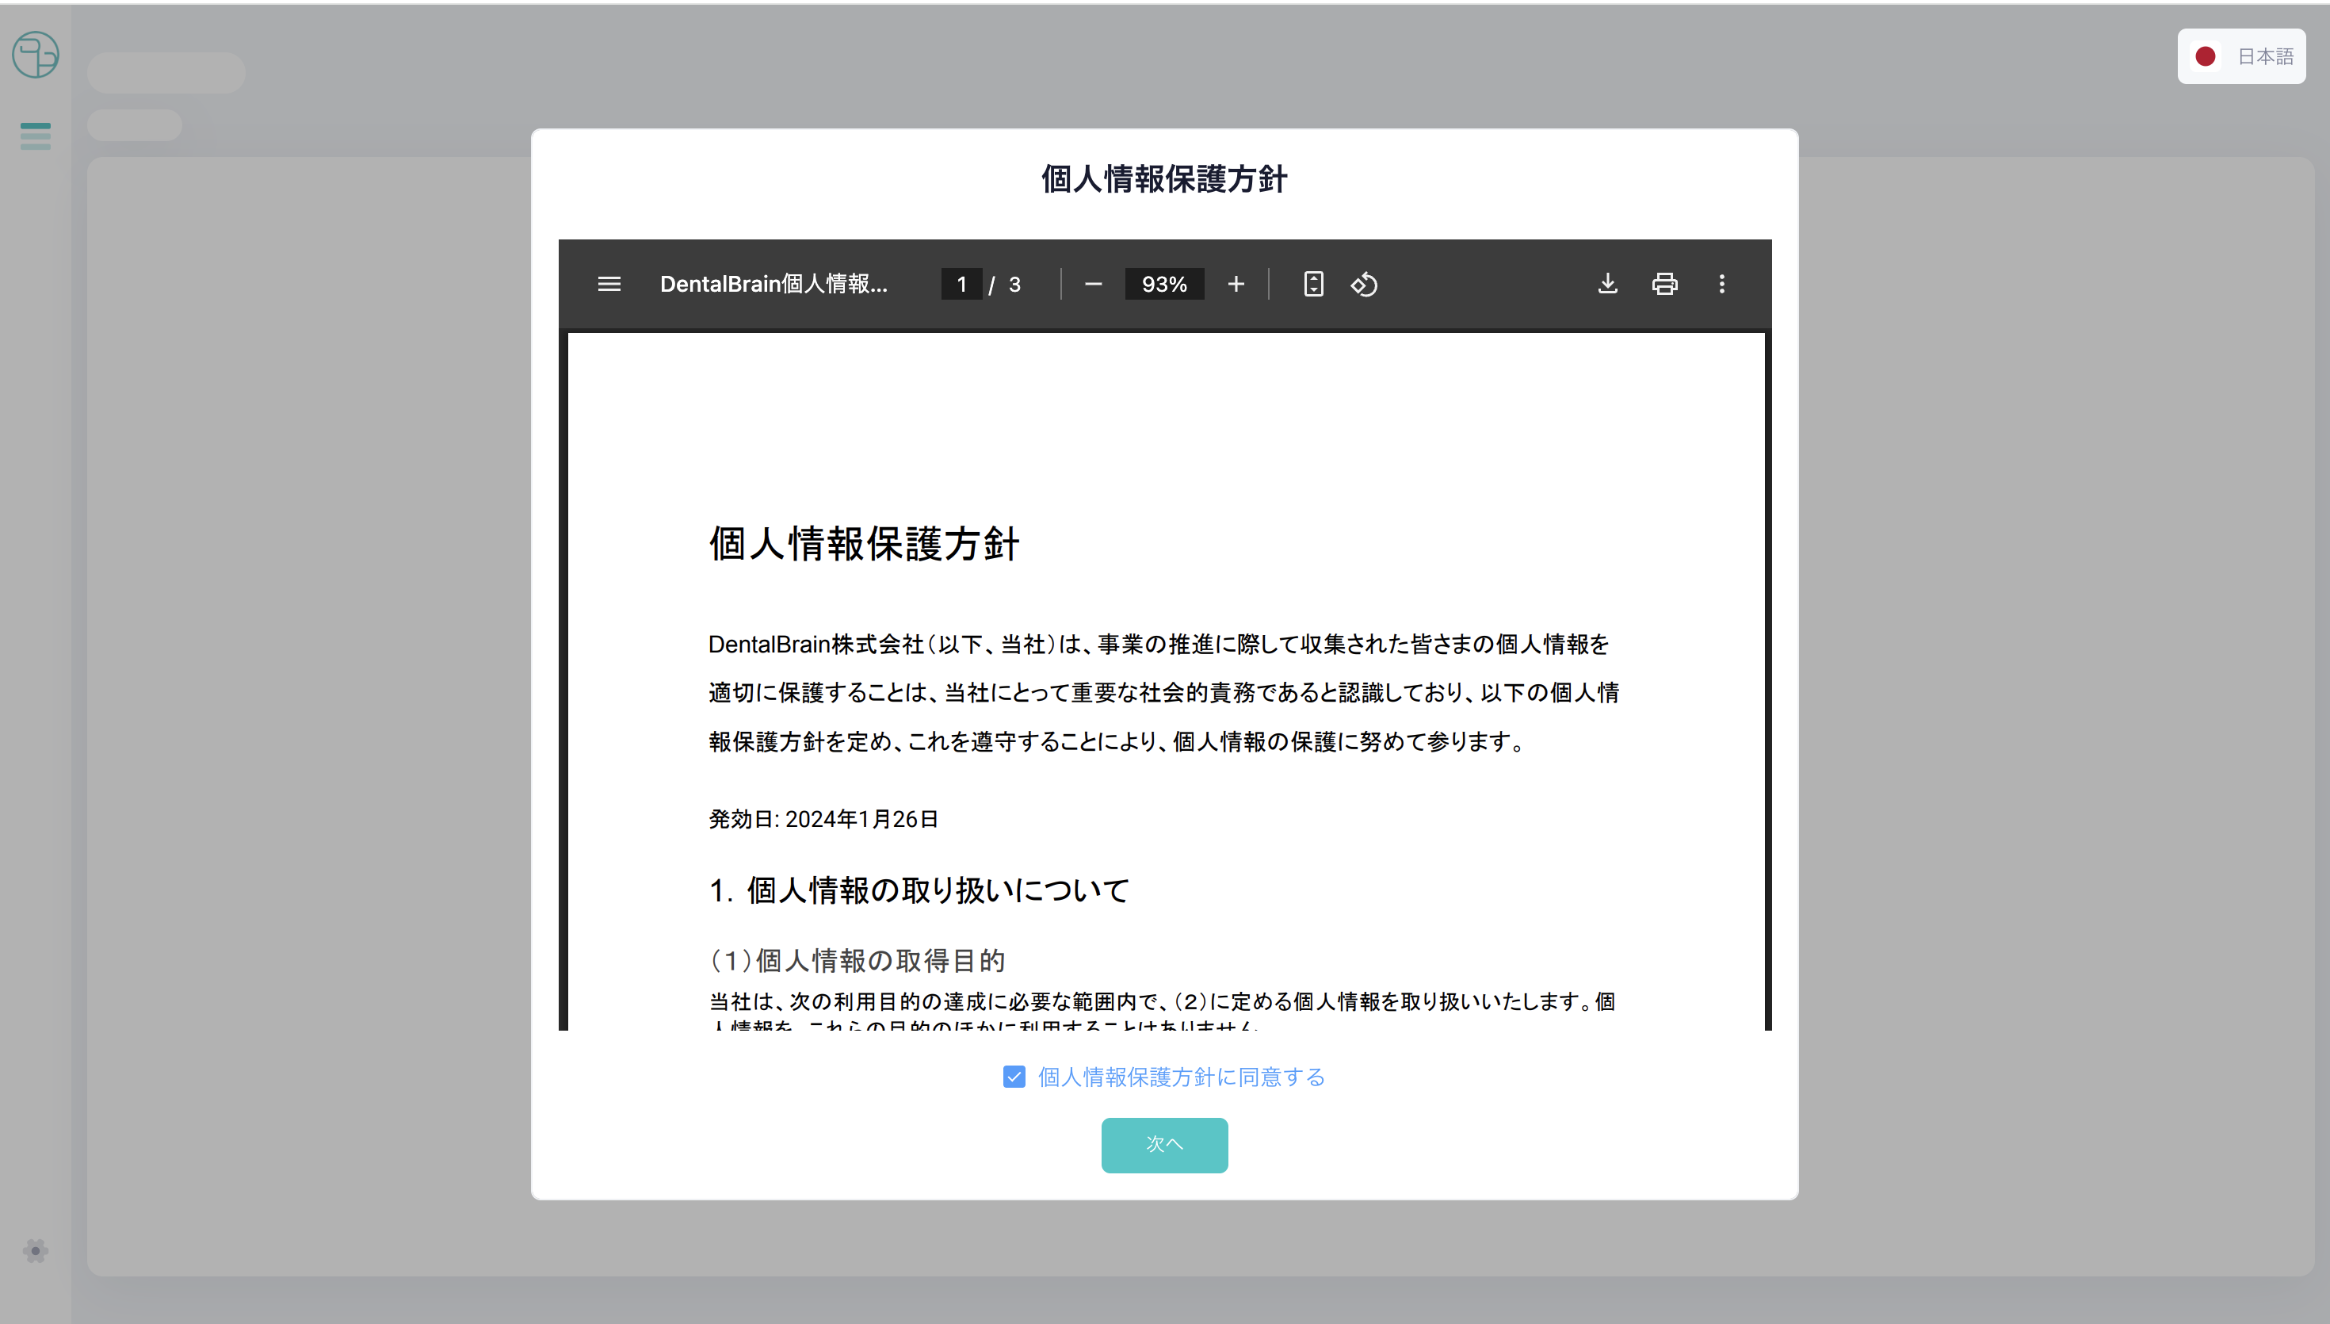The width and height of the screenshot is (2330, 1324).
Task: Open PDF more actions three-dot menu
Action: coord(1721,285)
